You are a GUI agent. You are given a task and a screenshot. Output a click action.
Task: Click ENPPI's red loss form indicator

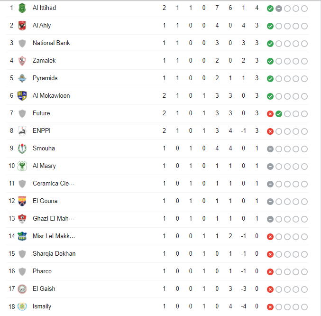pyautogui.click(x=270, y=131)
